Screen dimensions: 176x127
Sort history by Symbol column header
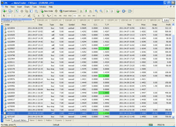click(x=70, y=25)
